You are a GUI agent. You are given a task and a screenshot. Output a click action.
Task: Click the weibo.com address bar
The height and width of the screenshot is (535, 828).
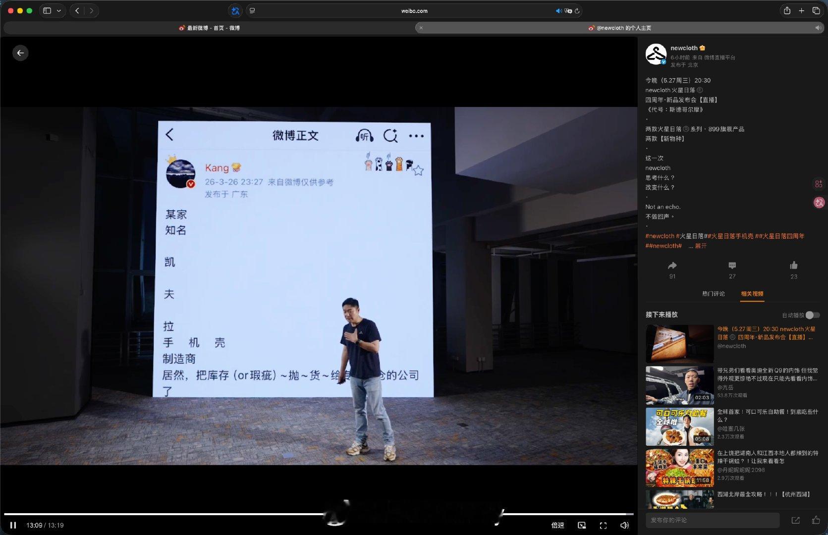[414, 11]
